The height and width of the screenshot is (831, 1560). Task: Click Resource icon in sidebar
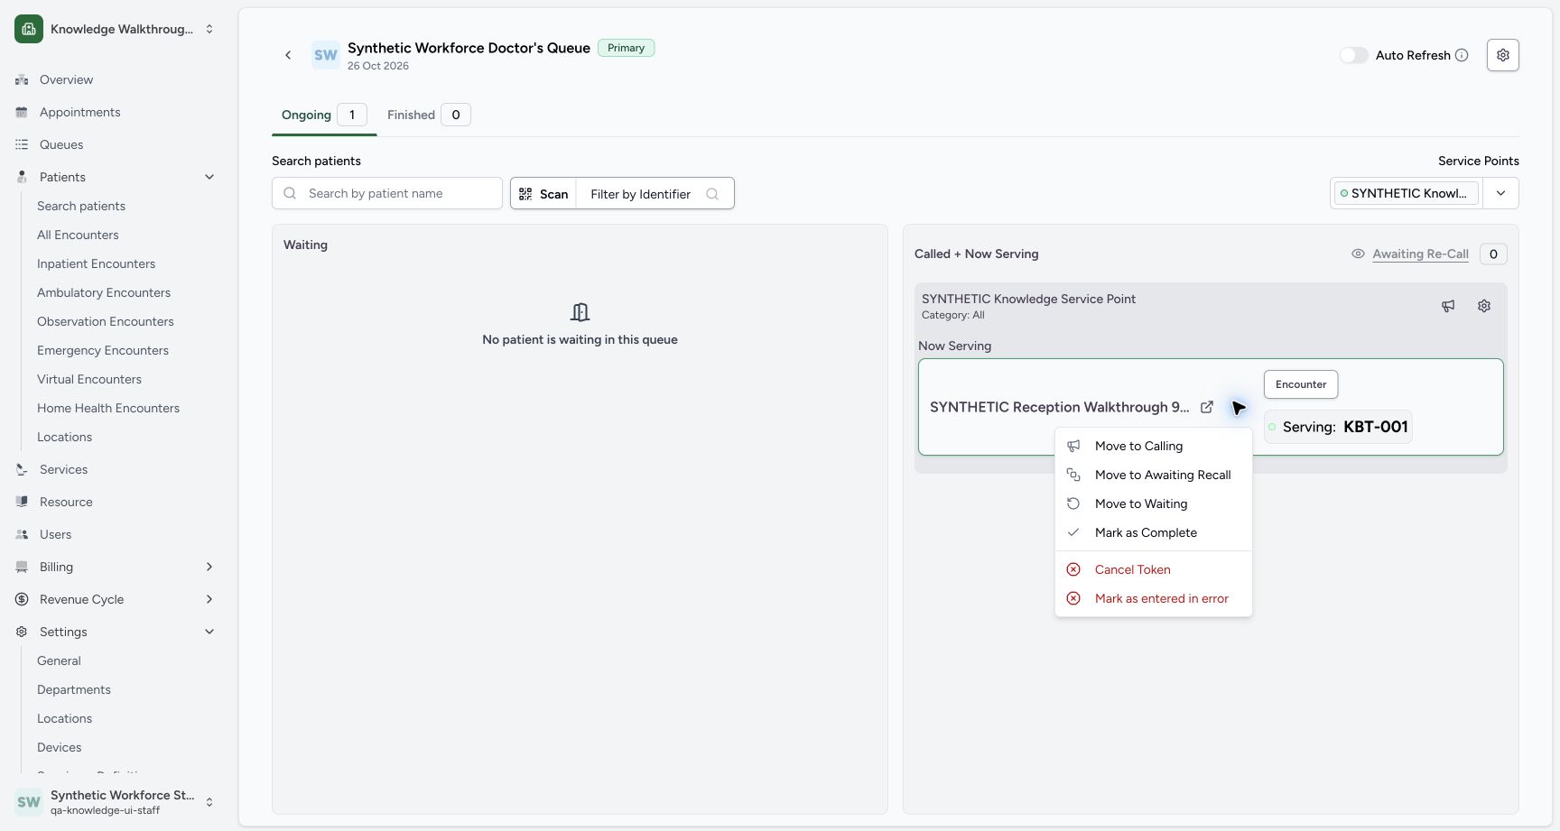22,502
